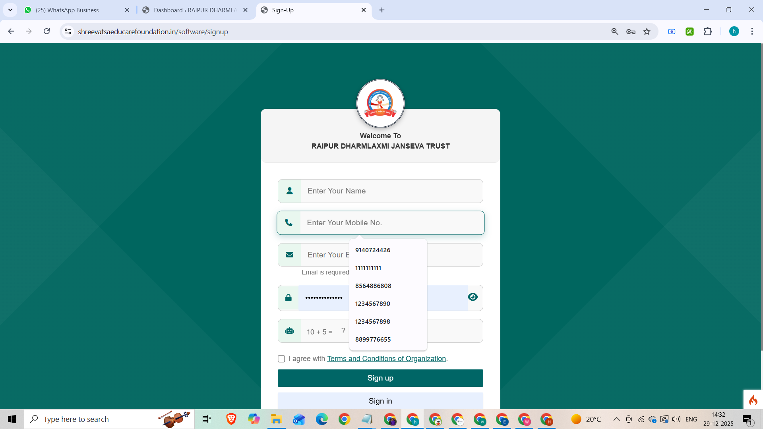Click the envelope icon beside email field
Image resolution: width=763 pixels, height=429 pixels.
290,255
